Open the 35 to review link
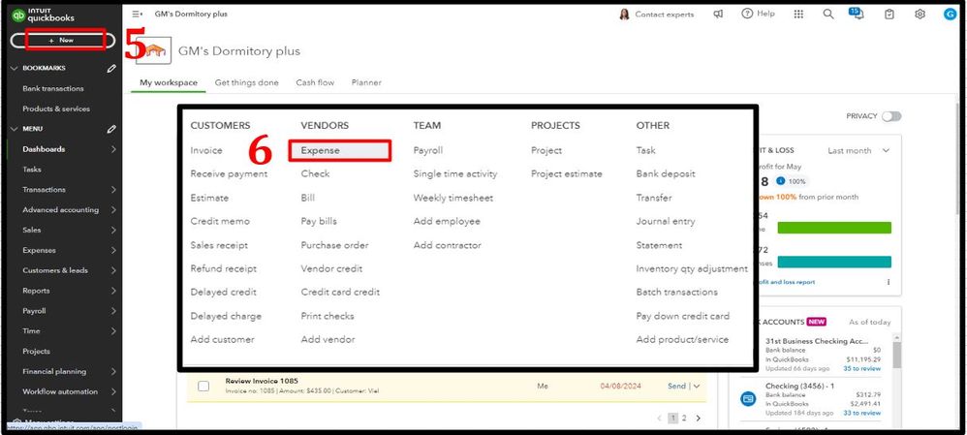This screenshot has height=435, width=967. [x=862, y=368]
